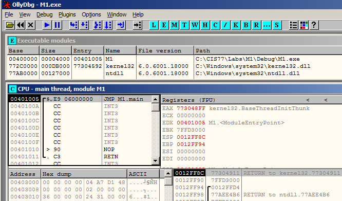Select the NOP instruction at 00401010

point(80,150)
